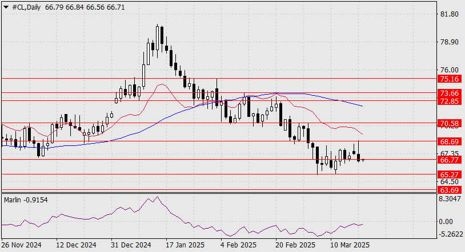Select the 64.50 price scale value
The image size is (465, 252).
(x=449, y=181)
